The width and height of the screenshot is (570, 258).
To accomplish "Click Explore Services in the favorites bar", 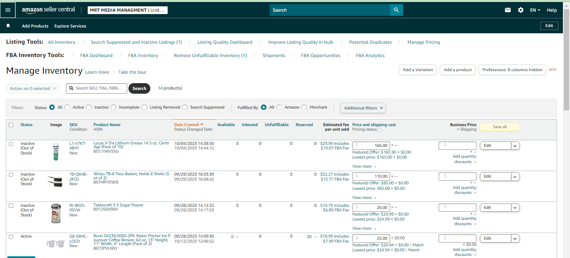I will (x=70, y=26).
